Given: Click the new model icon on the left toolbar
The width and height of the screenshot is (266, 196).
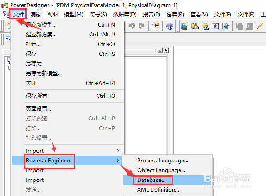Looking at the screenshot, I should (8, 26).
